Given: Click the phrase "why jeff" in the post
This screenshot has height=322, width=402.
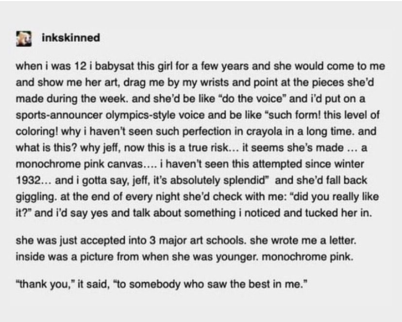Looking at the screenshot, I should tap(99, 148).
